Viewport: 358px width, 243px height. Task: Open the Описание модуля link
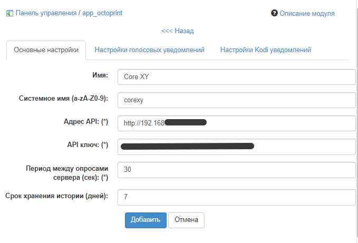pos(307,13)
